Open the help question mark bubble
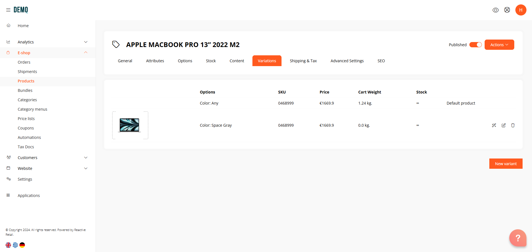 (518, 238)
